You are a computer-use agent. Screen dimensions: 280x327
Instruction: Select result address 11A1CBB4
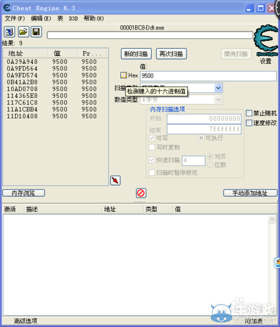[x=22, y=110]
